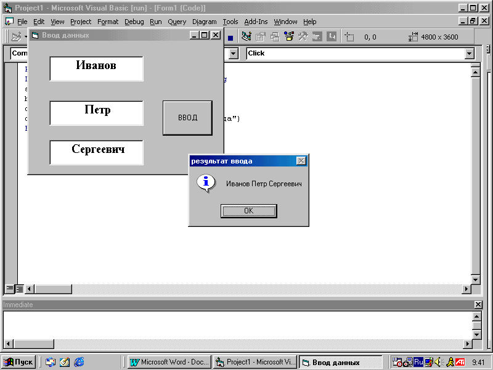Expand the Object list dropdown arrow
This screenshot has height=370, width=493.
tap(233, 54)
